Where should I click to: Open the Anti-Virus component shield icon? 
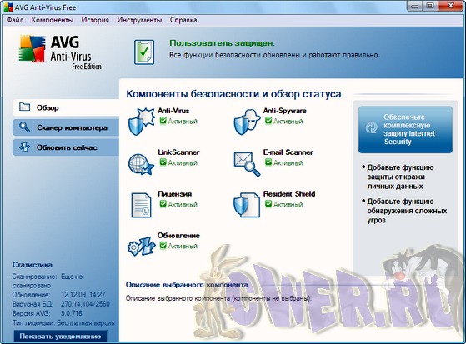coord(142,122)
